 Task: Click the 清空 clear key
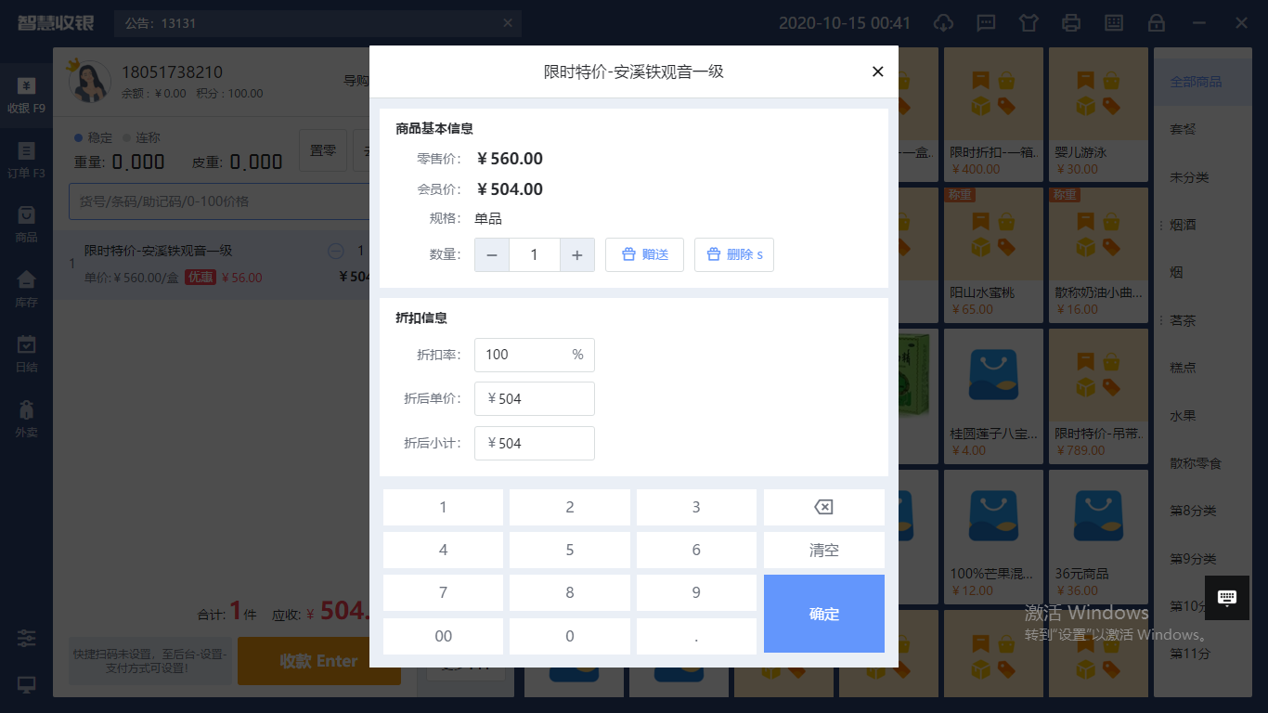coord(823,550)
